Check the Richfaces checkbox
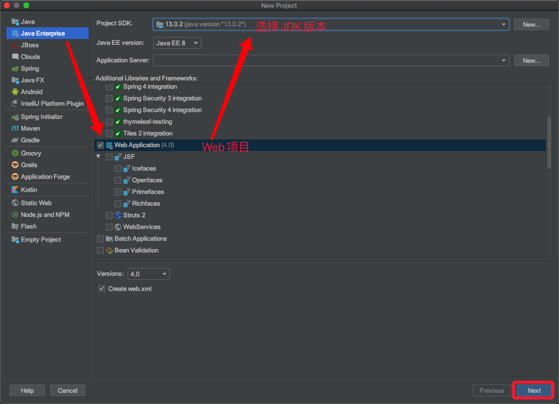Image resolution: width=559 pixels, height=404 pixels. pyautogui.click(x=118, y=204)
